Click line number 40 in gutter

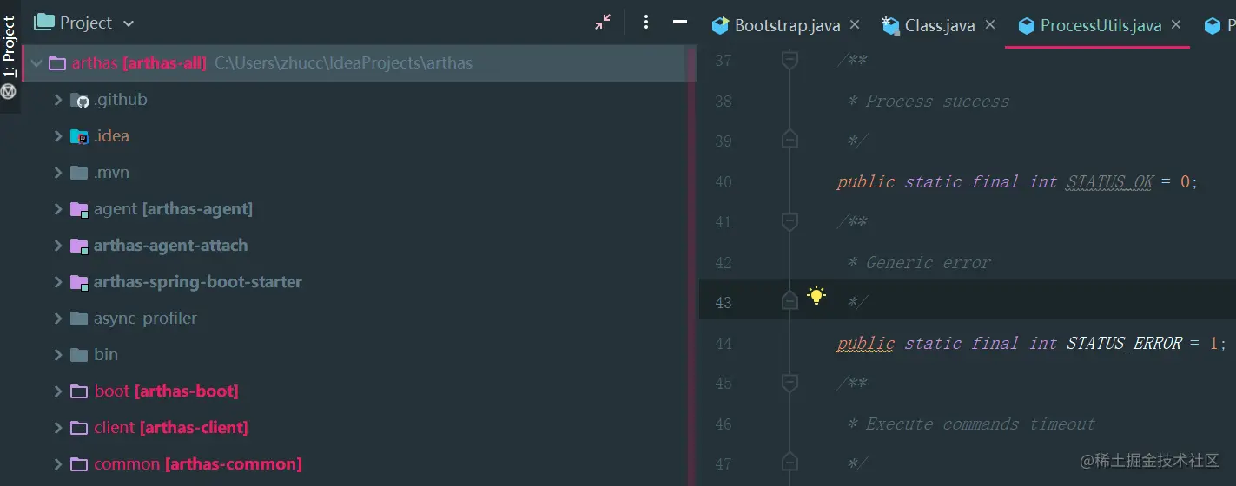[x=723, y=182]
